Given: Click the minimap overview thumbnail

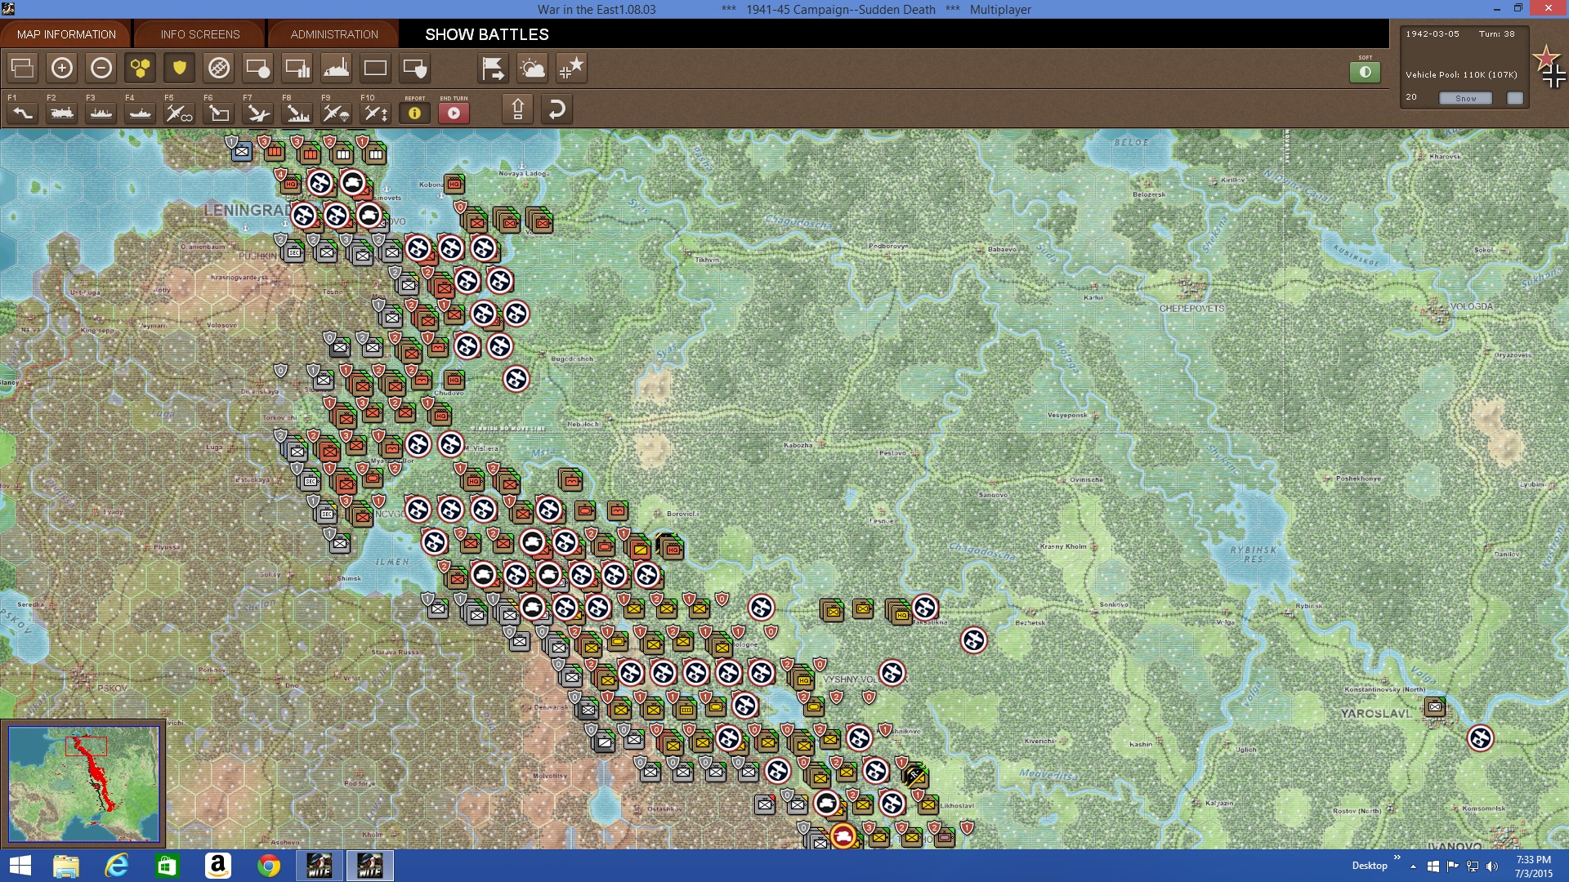Looking at the screenshot, I should pyautogui.click(x=83, y=784).
